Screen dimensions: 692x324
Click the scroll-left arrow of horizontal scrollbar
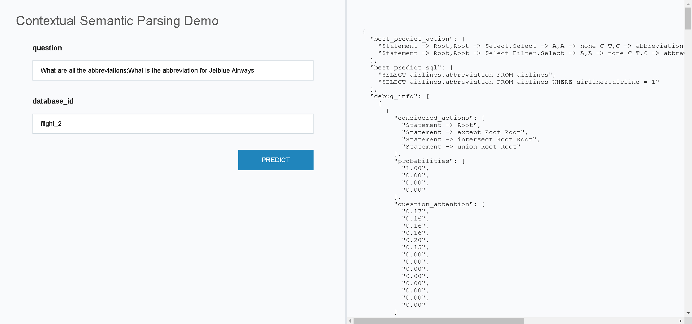click(350, 321)
